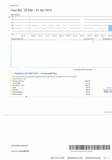
Task: Click the '$0.40' amount
Action: pyautogui.click(x=88, y=87)
